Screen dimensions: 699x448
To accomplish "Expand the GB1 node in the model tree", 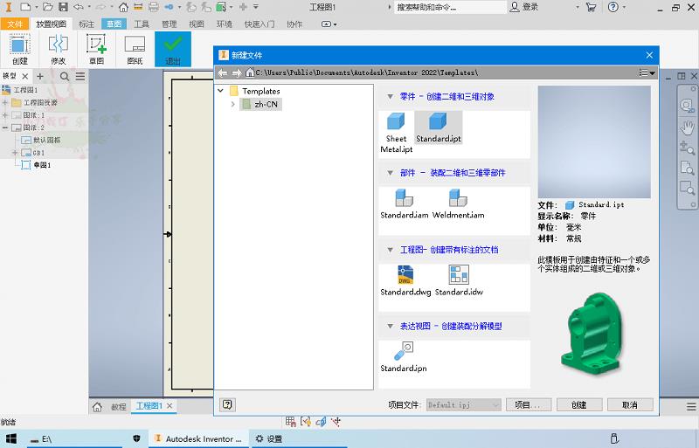I will click(x=15, y=153).
